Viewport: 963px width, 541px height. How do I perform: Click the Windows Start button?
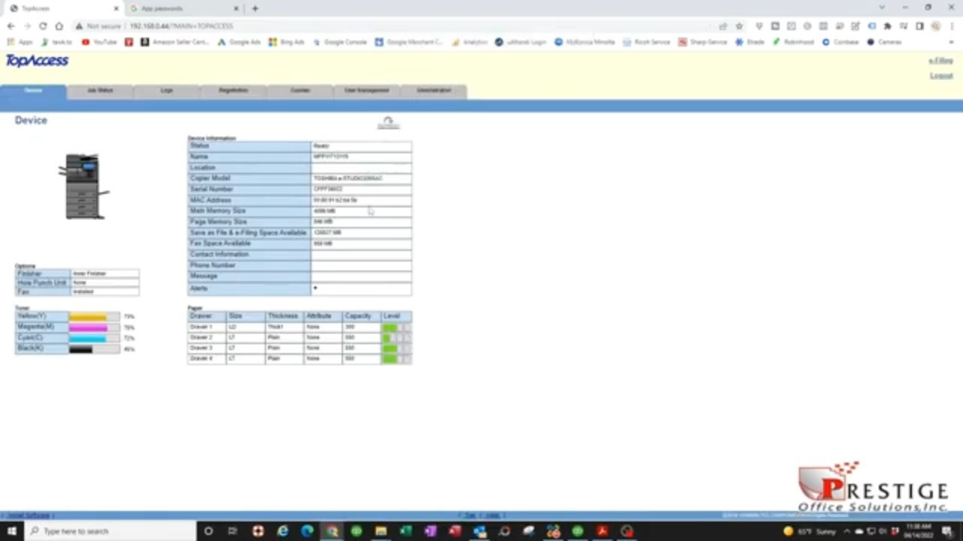click(12, 531)
